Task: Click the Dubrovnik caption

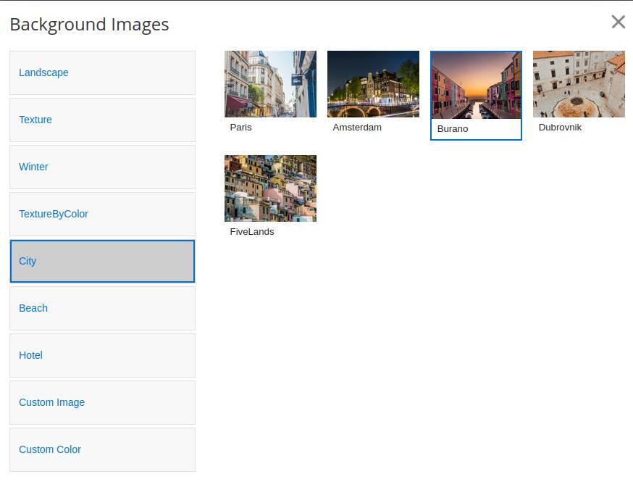Action: (x=560, y=128)
